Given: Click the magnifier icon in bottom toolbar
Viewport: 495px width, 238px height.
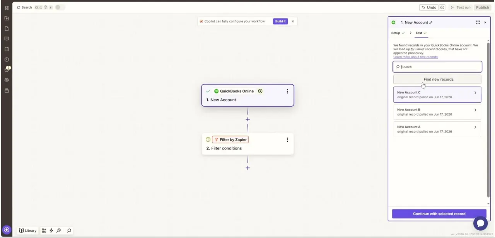Looking at the screenshot, I should click(x=69, y=231).
